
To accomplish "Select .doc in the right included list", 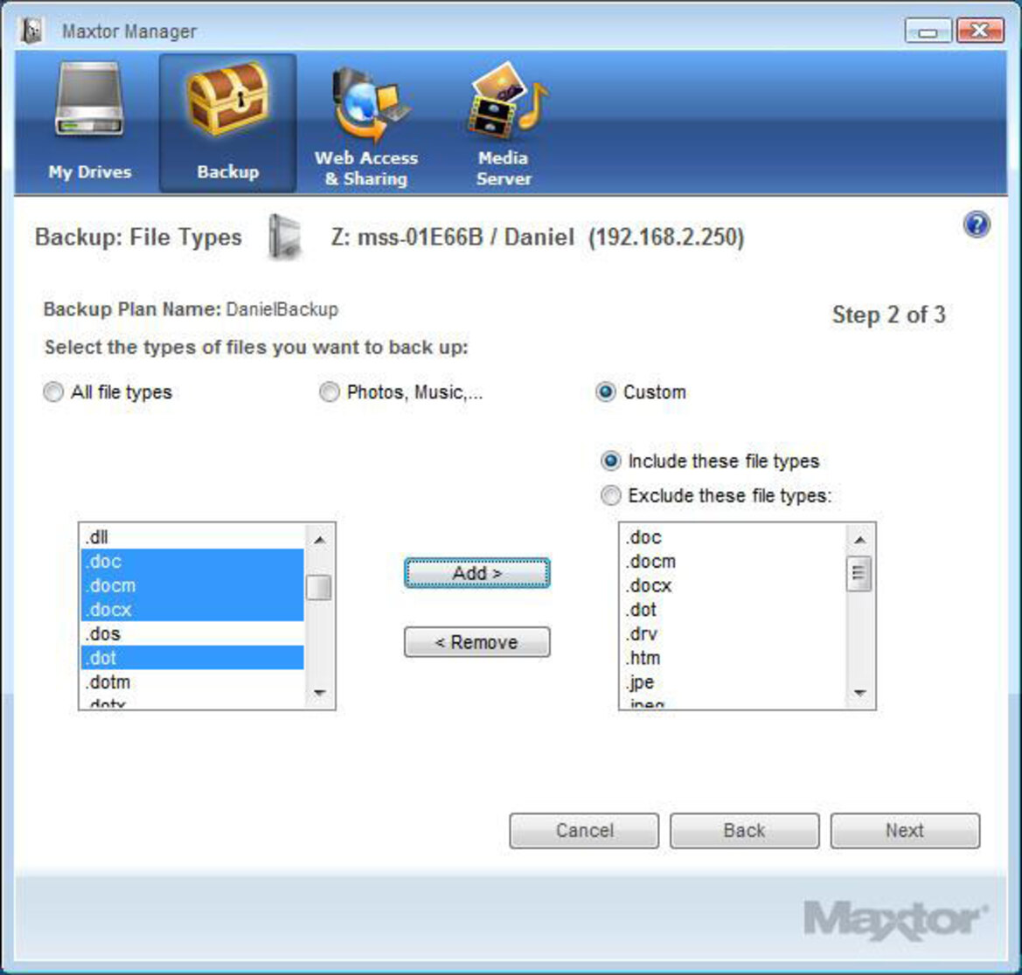I will pos(733,537).
